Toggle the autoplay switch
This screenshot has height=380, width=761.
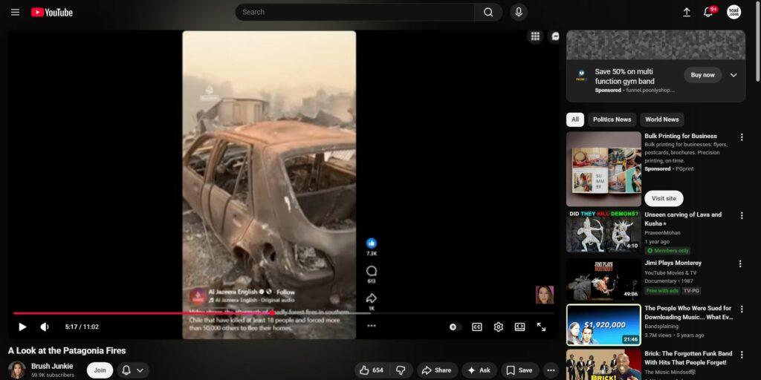454,327
